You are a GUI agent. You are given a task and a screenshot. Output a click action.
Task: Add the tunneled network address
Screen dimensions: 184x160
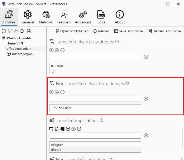coord(146,57)
